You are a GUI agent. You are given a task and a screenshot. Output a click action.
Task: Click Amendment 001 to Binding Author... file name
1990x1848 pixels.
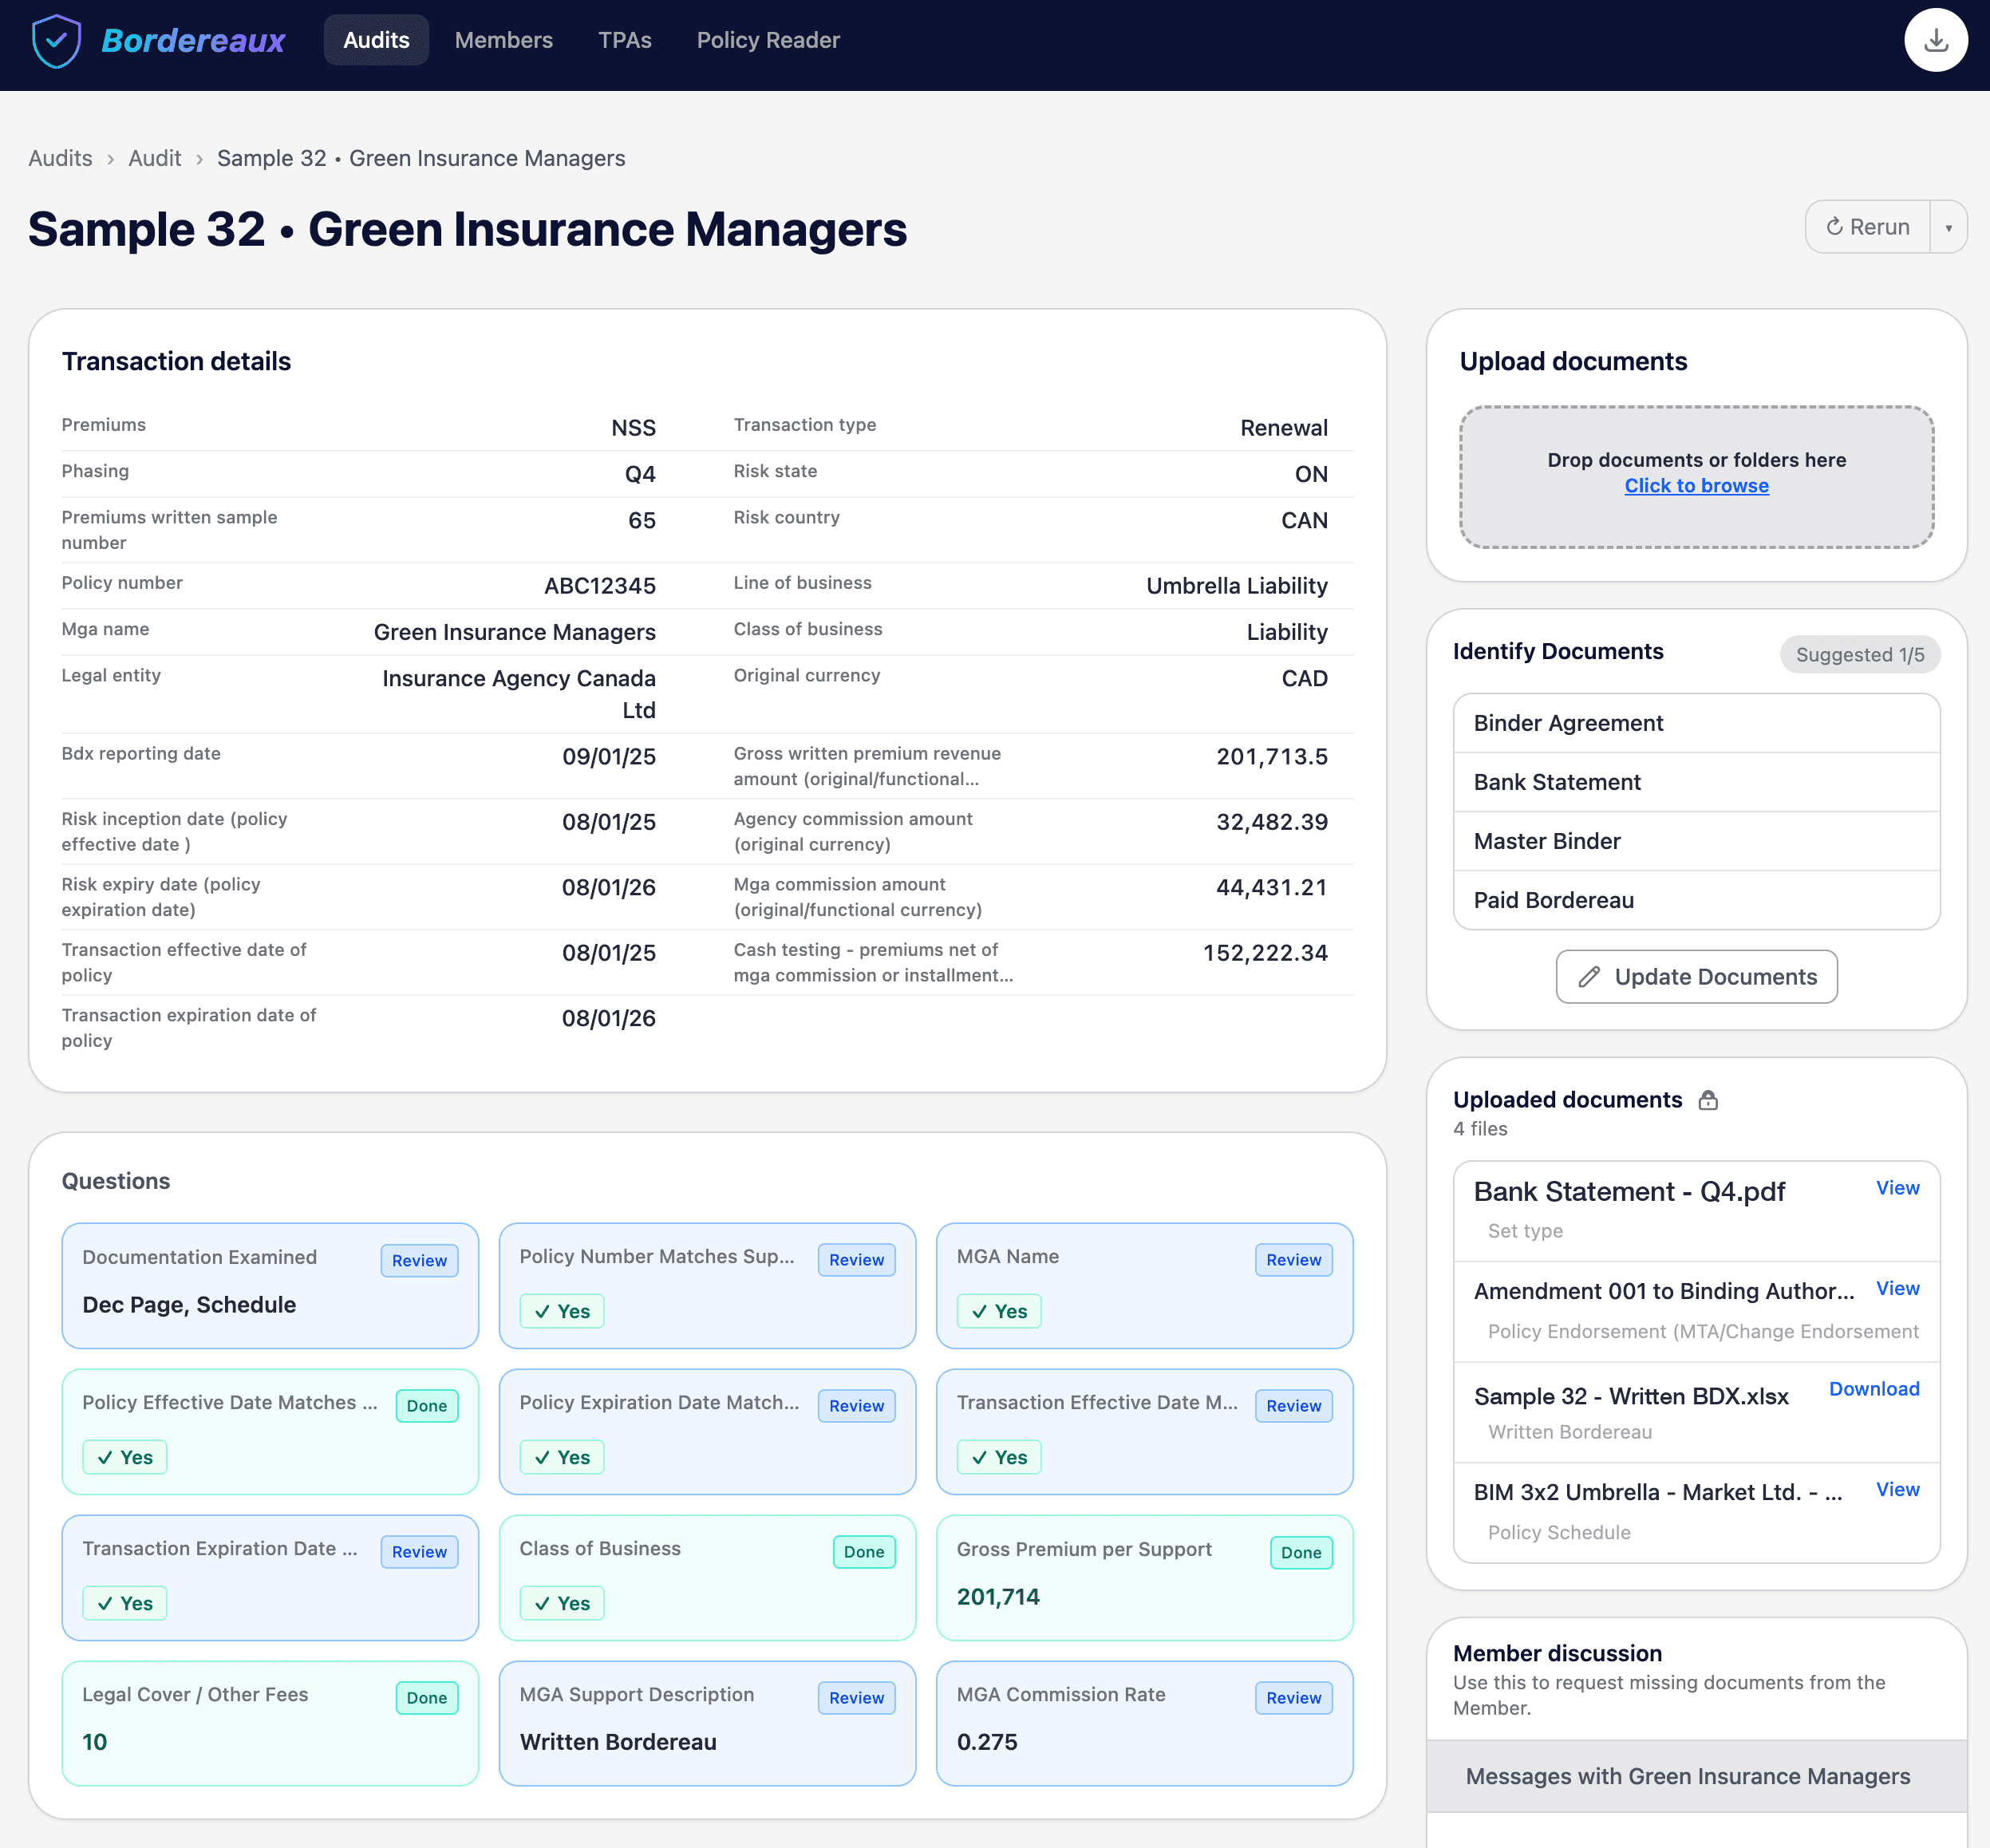tap(1664, 1291)
